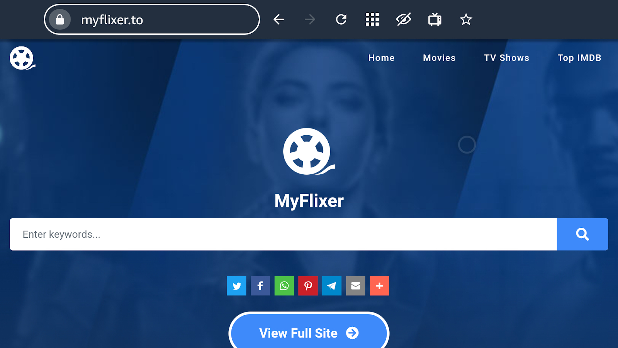Open the site security lock info

tap(60, 19)
